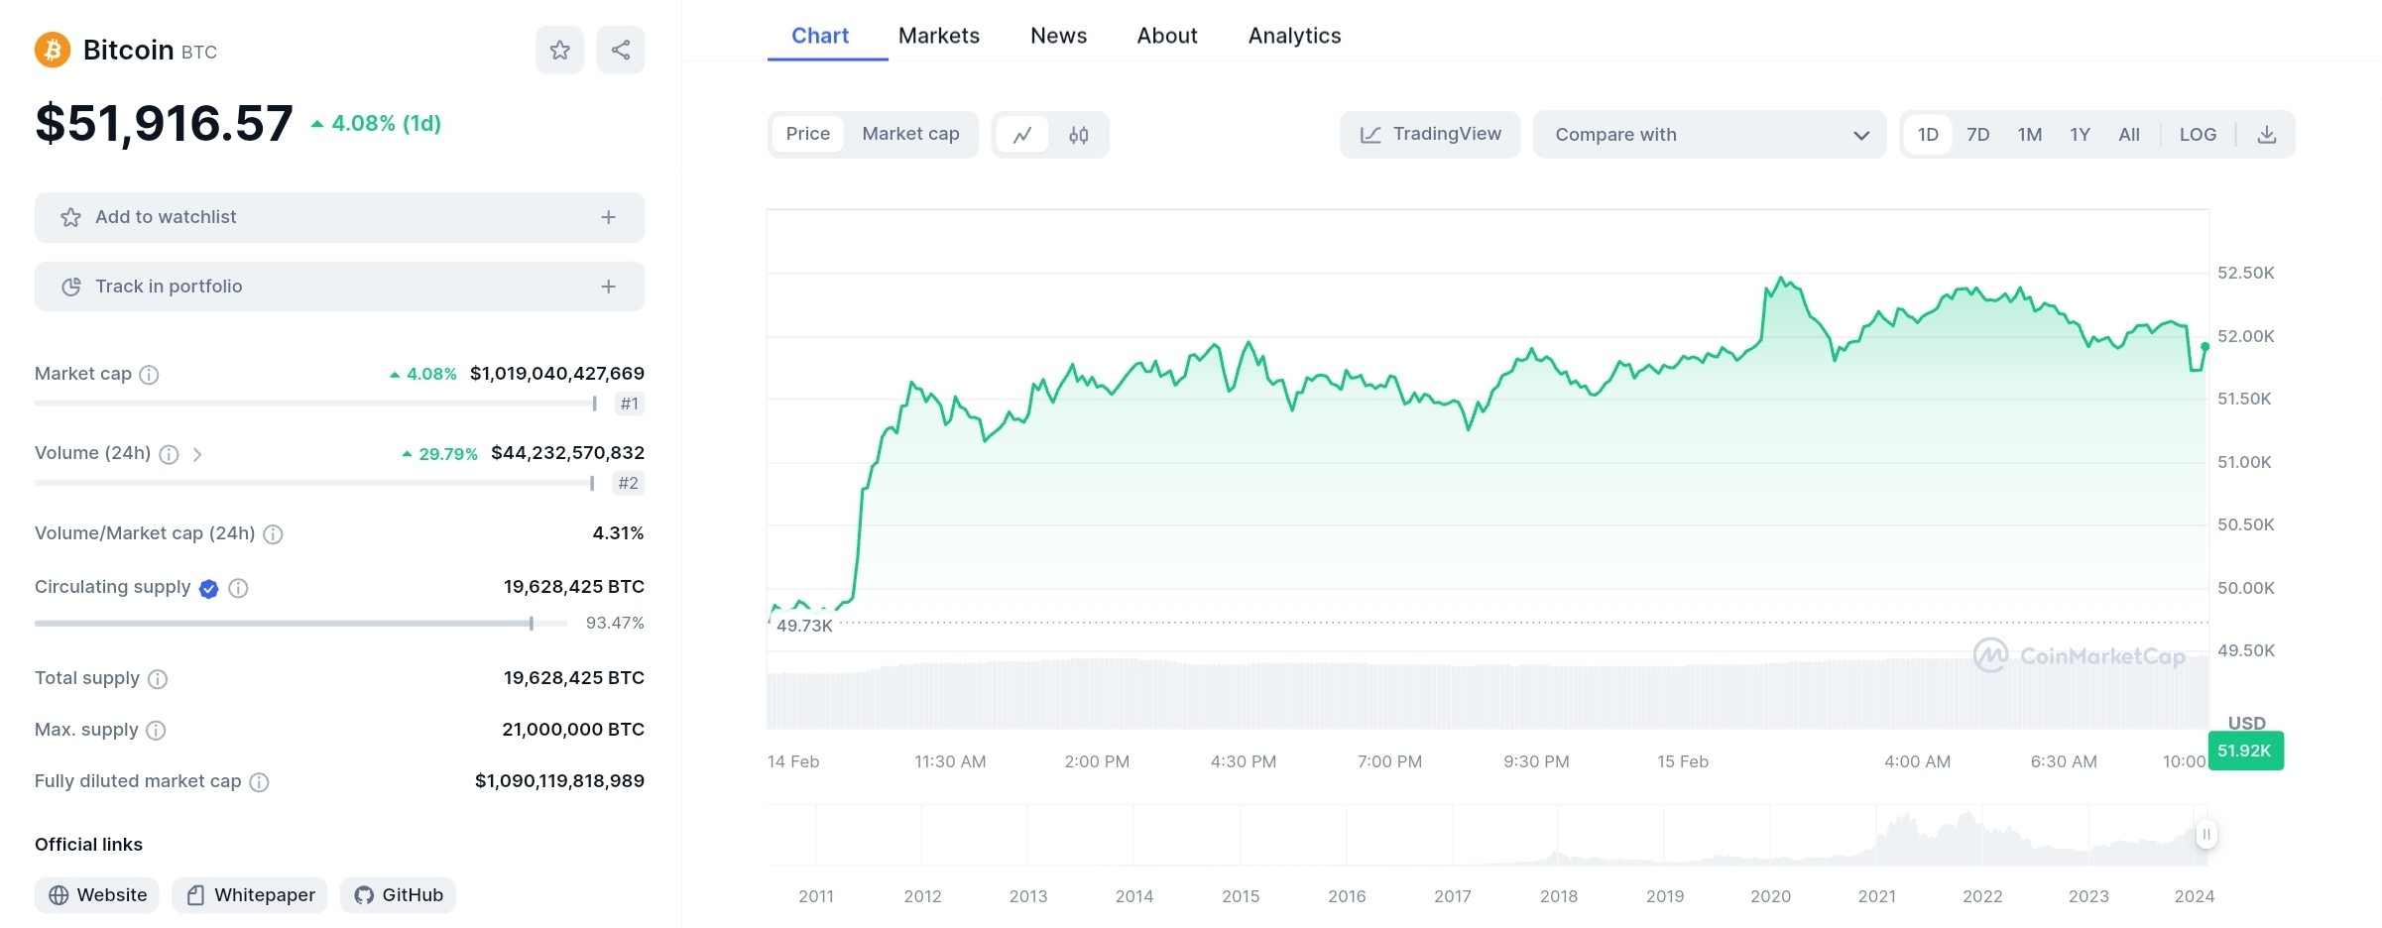Open the Markets tab
Viewport: 2382px width, 928px height.
pos(939,36)
